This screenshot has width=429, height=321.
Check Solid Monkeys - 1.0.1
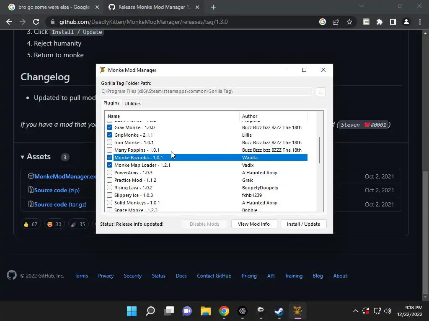coord(109,203)
